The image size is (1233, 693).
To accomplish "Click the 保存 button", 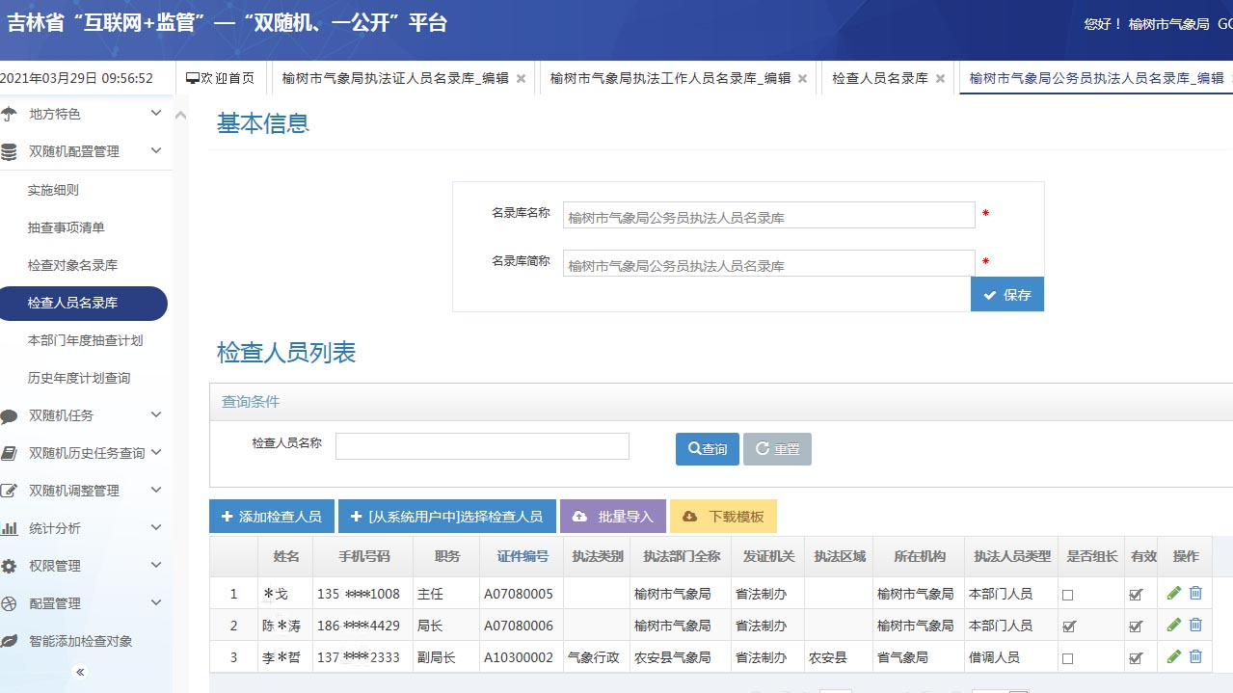I will point(1006,295).
